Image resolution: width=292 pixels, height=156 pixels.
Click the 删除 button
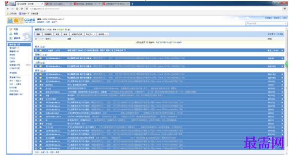[x=38, y=34]
